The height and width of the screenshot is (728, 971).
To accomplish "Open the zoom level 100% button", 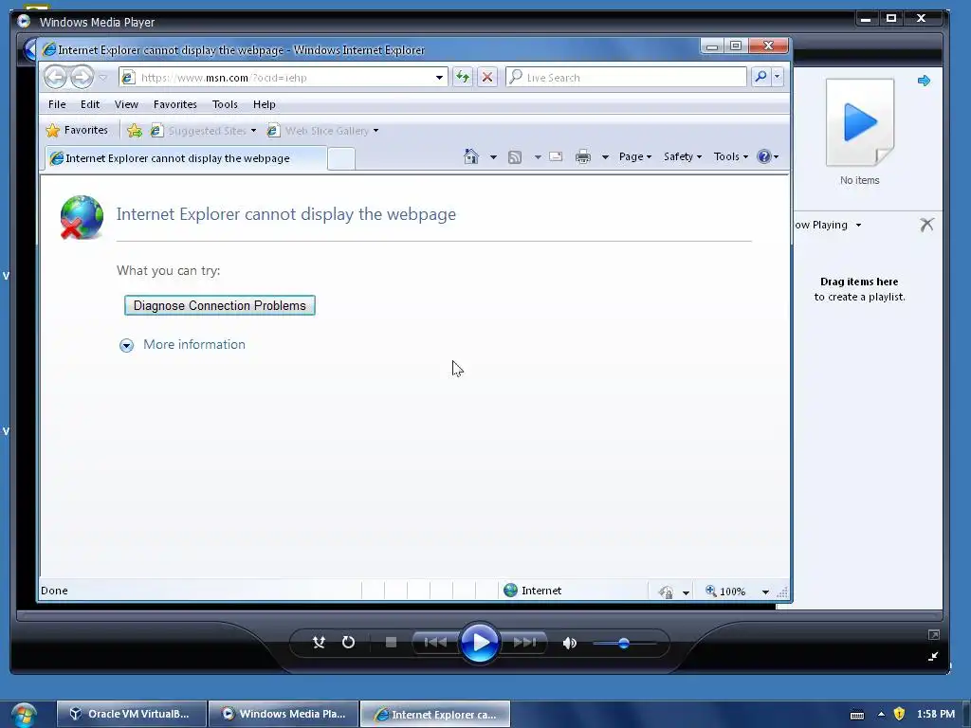I will click(x=725, y=591).
